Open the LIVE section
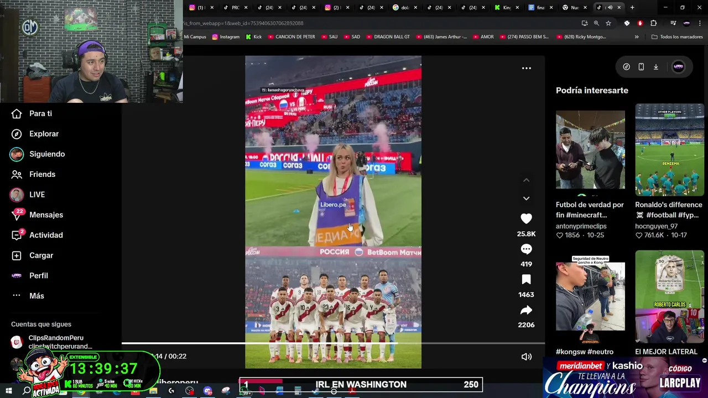Screen dimensions: 708x398 28,195
